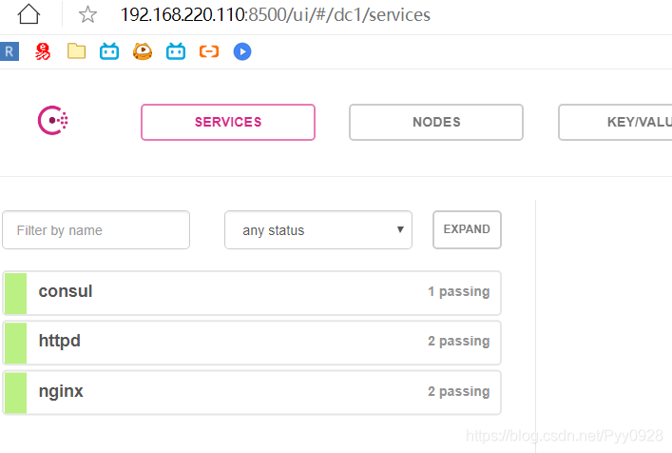Open the any status dropdown
Screen dimensions: 672x453
[318, 230]
